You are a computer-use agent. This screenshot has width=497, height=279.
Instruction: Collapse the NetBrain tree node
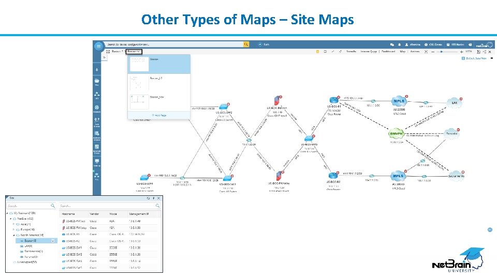click(10, 219)
